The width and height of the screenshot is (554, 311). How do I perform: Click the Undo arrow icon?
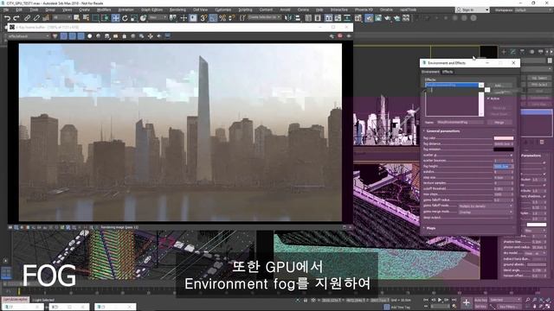pyautogui.click(x=7, y=18)
